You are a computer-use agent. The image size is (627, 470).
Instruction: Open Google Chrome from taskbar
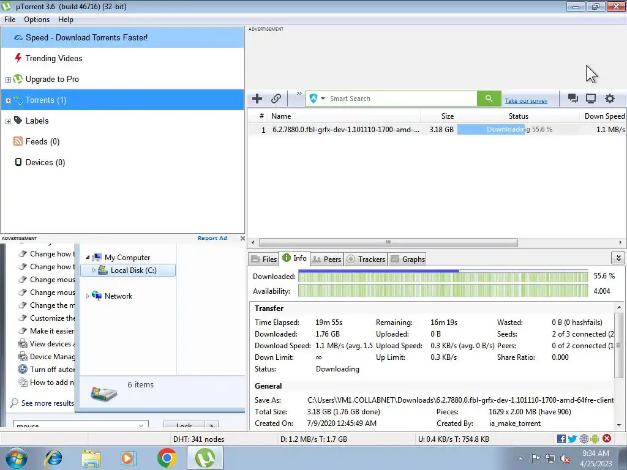click(x=167, y=458)
